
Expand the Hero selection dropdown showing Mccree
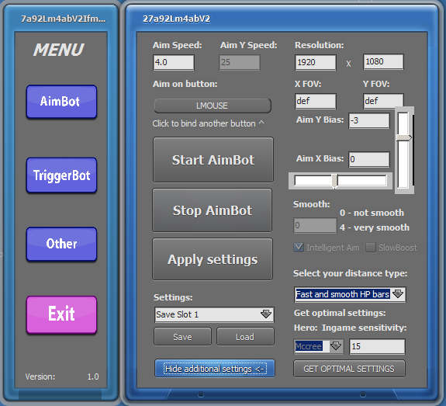[x=336, y=346]
